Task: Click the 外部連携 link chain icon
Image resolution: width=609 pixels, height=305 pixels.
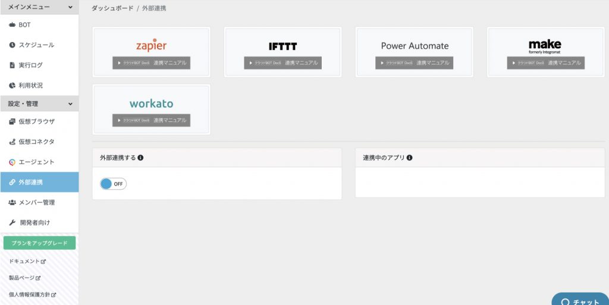Action: pyautogui.click(x=12, y=183)
